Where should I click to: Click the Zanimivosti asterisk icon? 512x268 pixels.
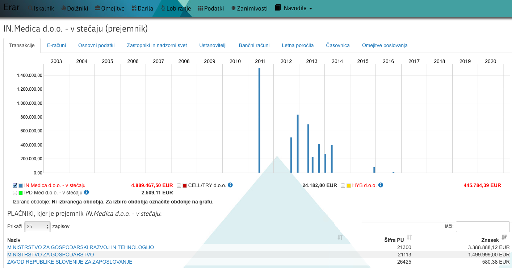[x=233, y=8]
